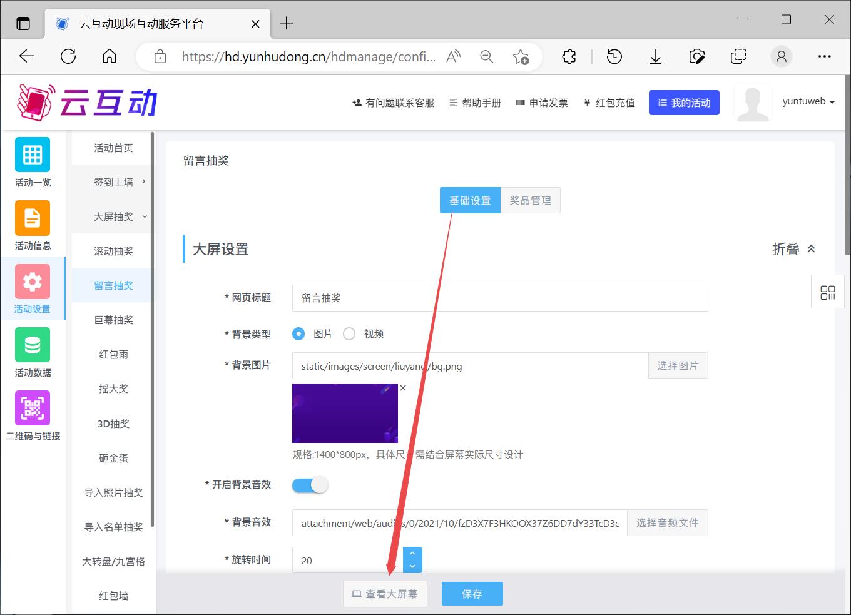Open 活动首页 menu item
Viewport: 851px width, 615px height.
(x=113, y=148)
